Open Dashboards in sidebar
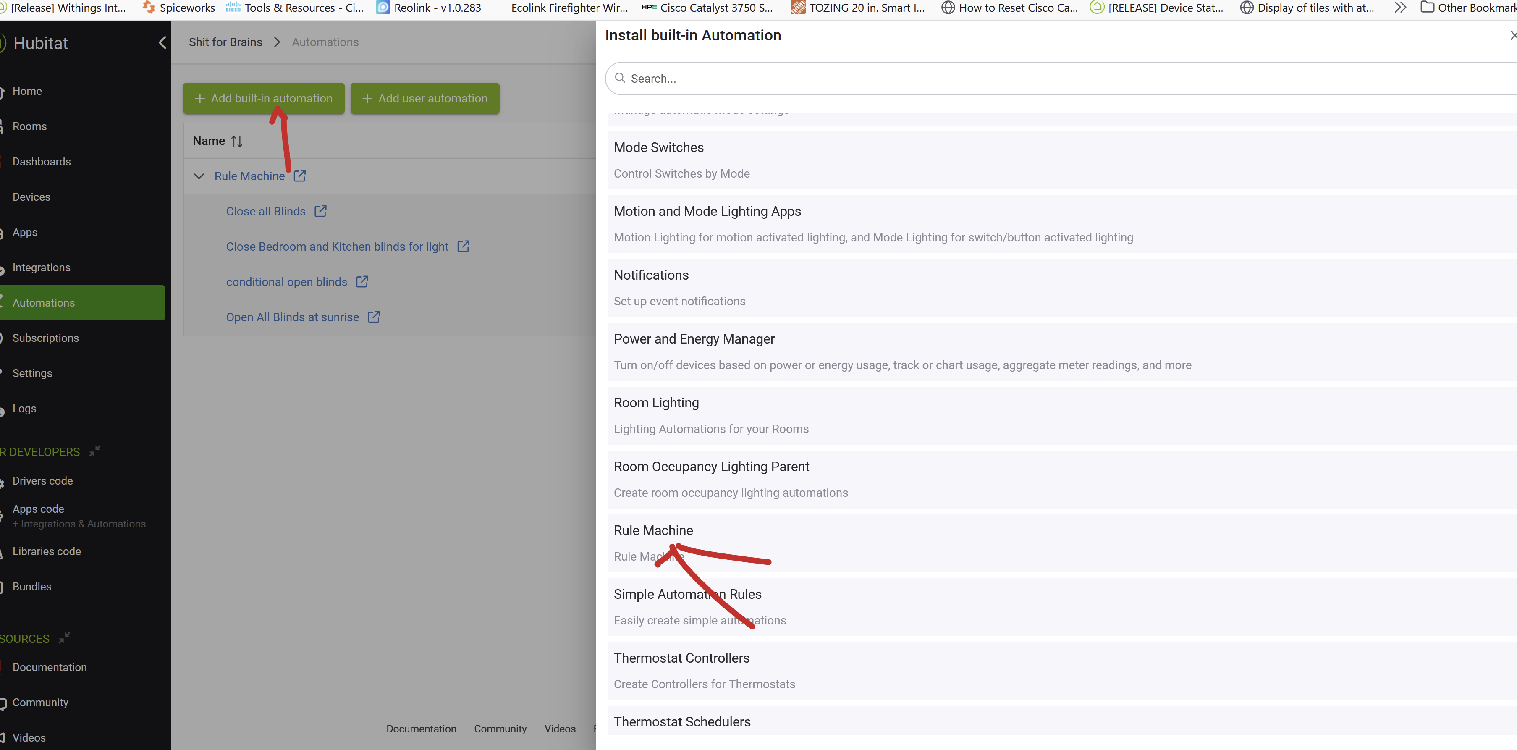The height and width of the screenshot is (750, 1517). [x=41, y=161]
